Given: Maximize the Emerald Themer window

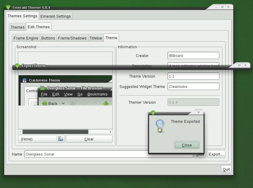Looking at the screenshot, I should point(222,7).
